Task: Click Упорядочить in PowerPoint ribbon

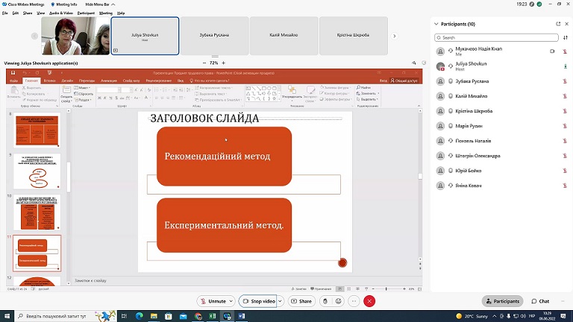Action: (292, 92)
